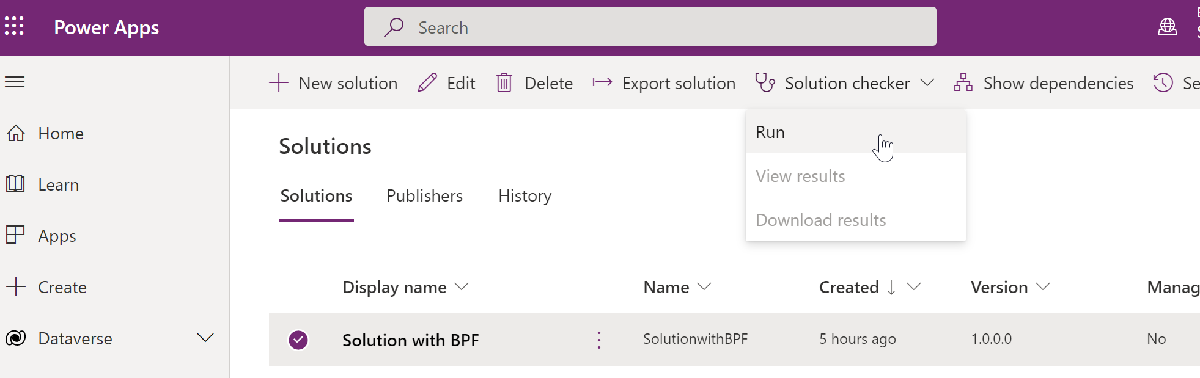Click the Created sort descending arrow
1200x378 pixels.
pos(891,287)
